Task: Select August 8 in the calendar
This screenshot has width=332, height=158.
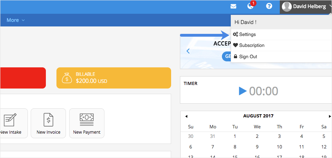Action: click(235, 147)
